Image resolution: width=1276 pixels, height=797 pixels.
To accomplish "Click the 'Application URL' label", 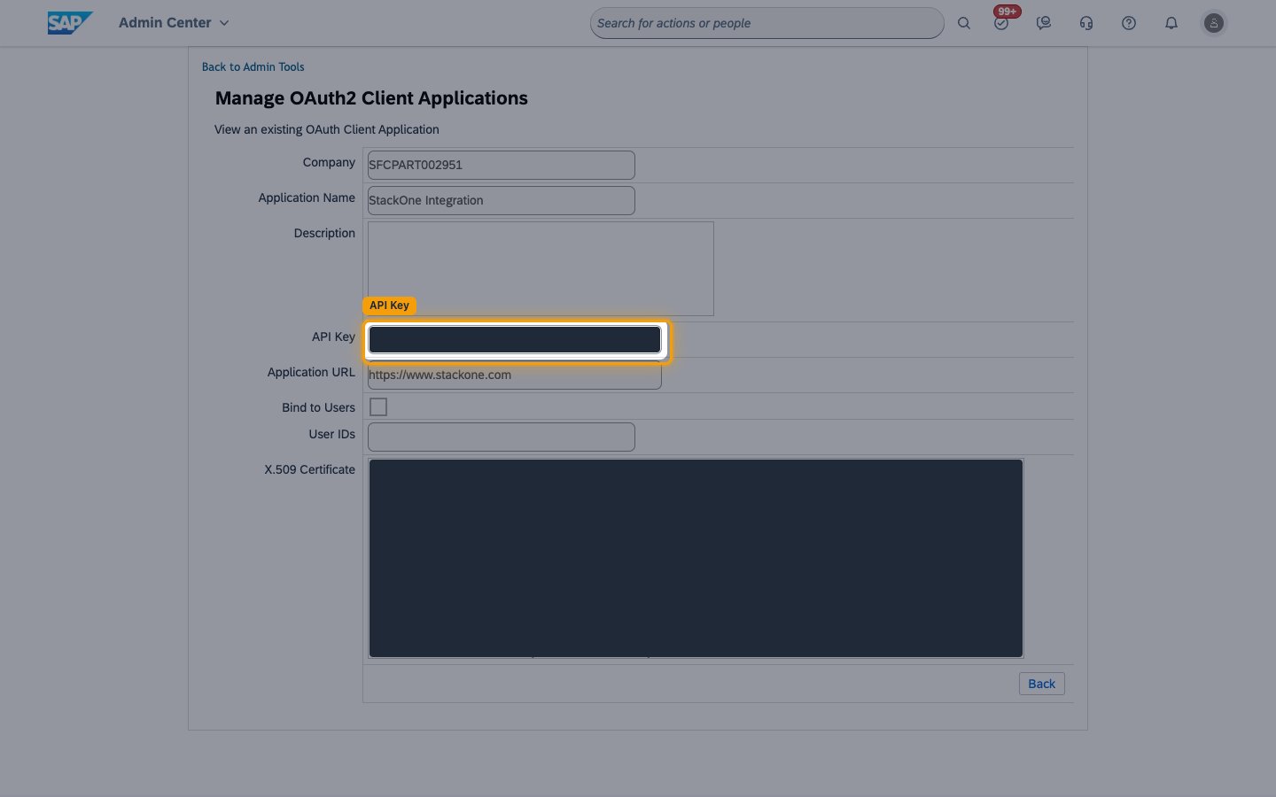I will point(311,372).
